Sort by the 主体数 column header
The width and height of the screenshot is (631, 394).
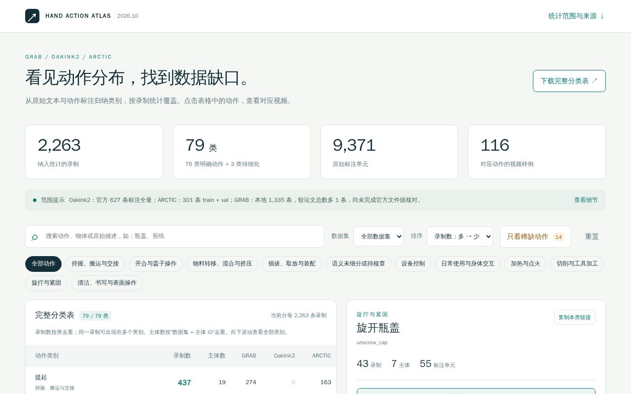point(216,356)
